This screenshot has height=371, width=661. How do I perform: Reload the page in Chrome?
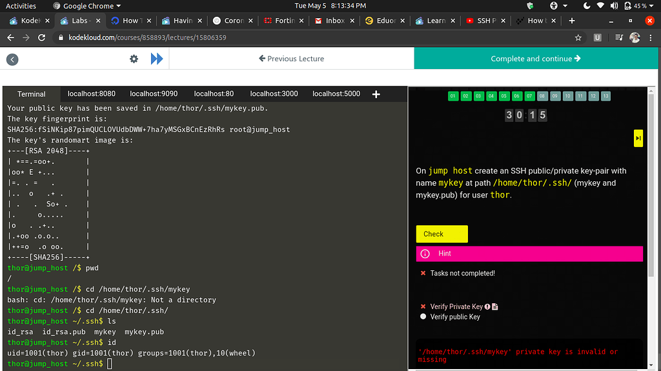tap(42, 38)
